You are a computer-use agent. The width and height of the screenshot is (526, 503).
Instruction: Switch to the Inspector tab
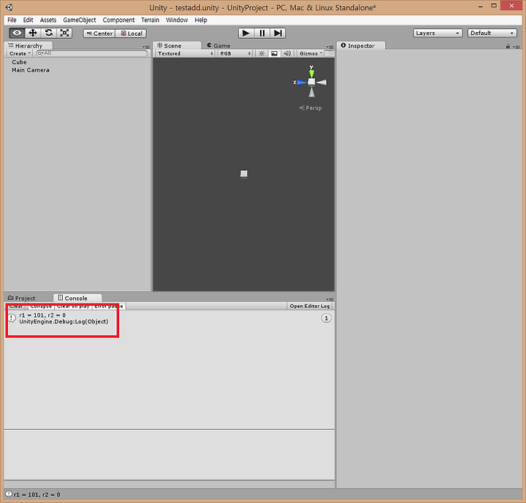click(361, 45)
